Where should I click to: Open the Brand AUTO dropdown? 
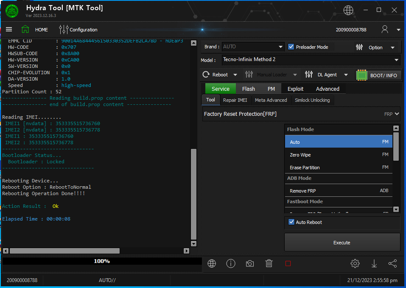(x=253, y=47)
